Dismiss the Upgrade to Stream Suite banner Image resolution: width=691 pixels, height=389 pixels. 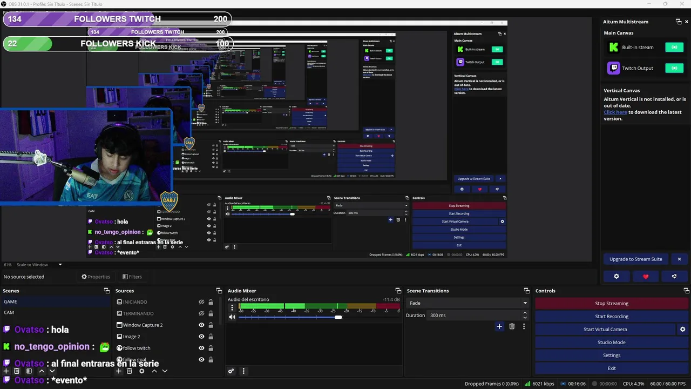679,259
